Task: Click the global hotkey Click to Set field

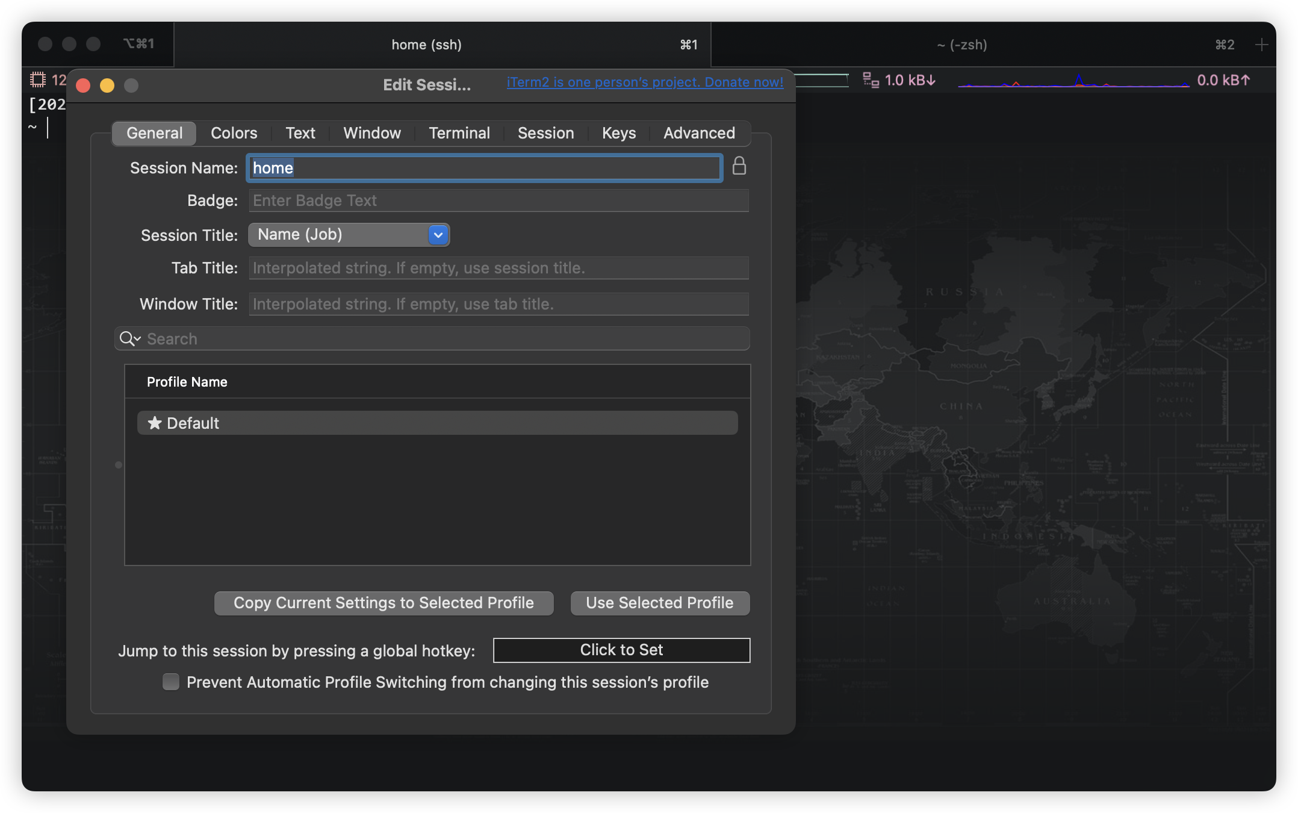Action: [x=621, y=650]
